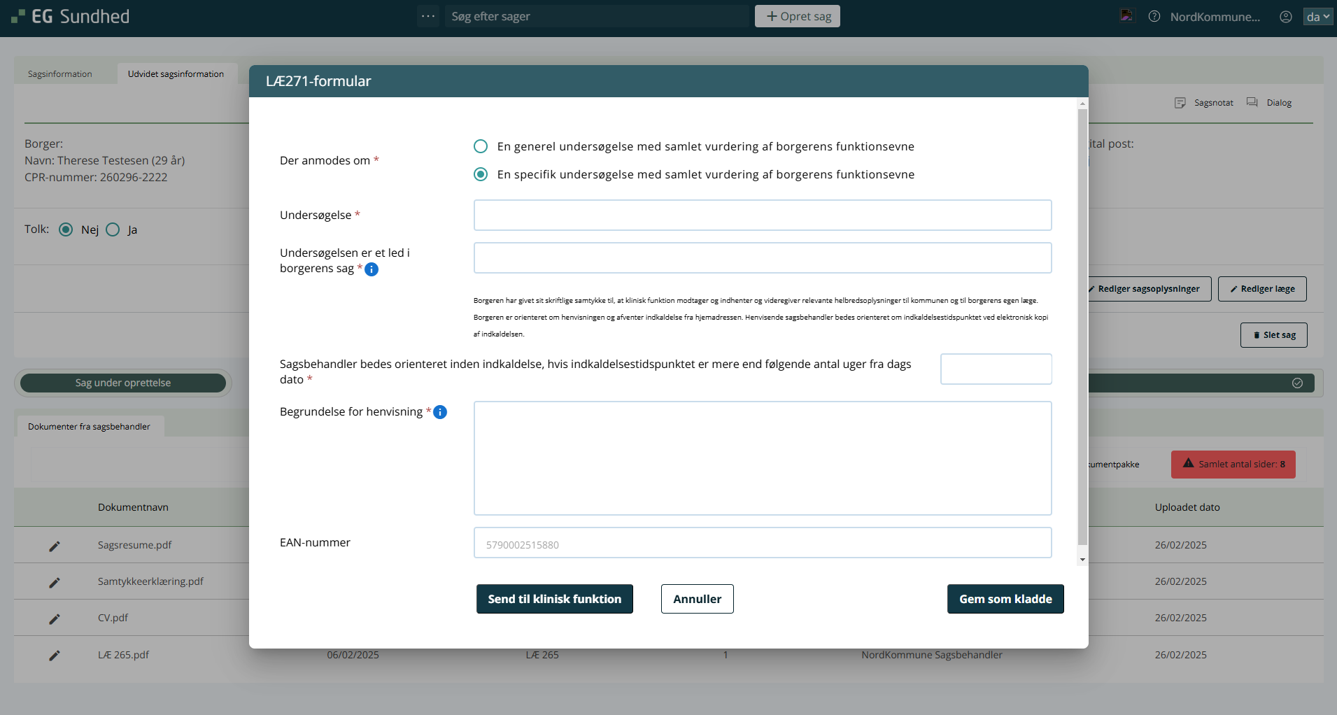Open the user profile icon
Image resolution: width=1337 pixels, height=715 pixels.
pyautogui.click(x=1286, y=17)
